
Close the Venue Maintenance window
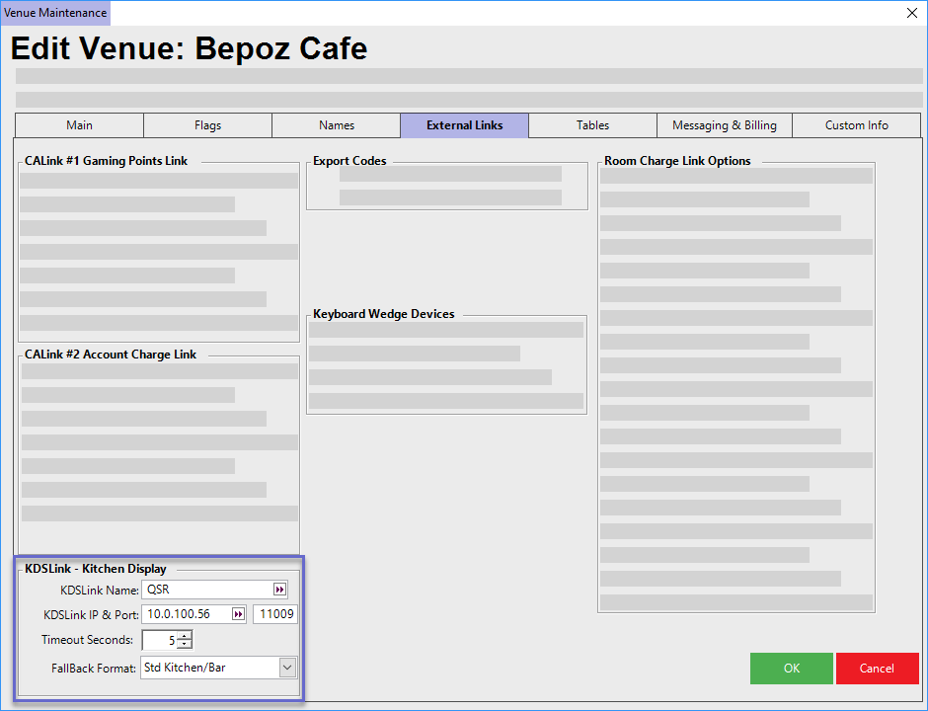coord(911,13)
